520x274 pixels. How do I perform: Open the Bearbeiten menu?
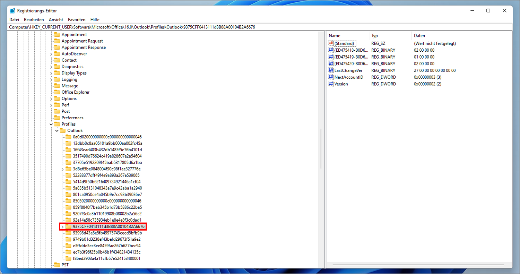coord(34,20)
